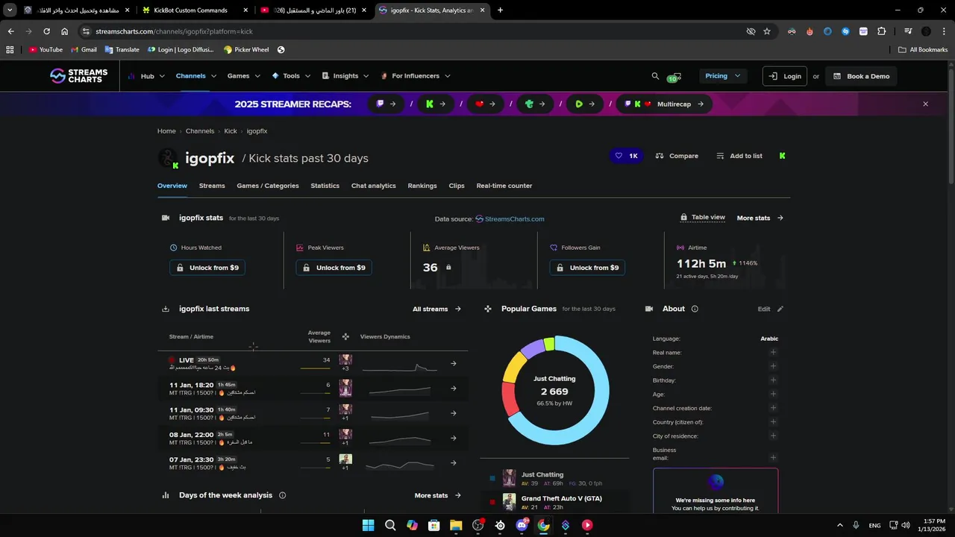Click Add to list
This screenshot has width=955, height=537.
739,156
